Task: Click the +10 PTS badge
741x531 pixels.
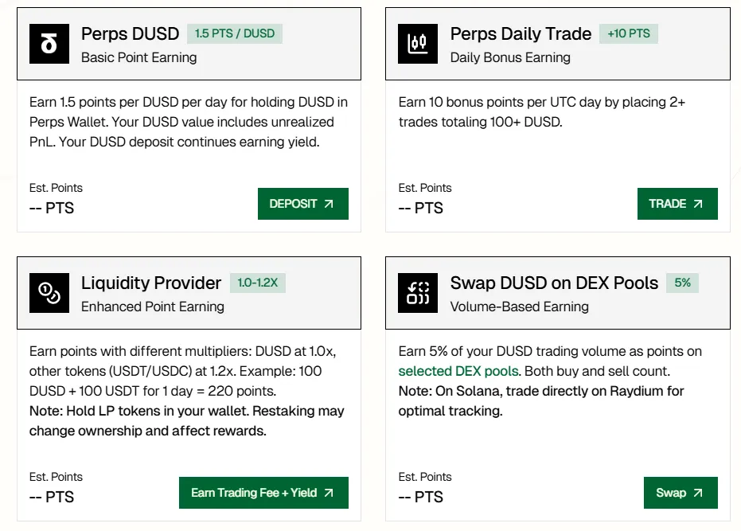Action: [629, 33]
